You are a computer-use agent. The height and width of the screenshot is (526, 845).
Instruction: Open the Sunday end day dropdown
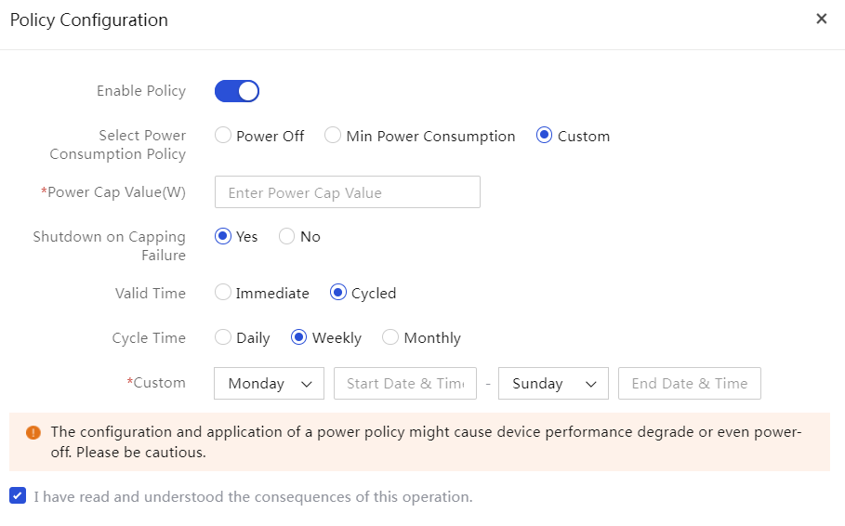553,383
